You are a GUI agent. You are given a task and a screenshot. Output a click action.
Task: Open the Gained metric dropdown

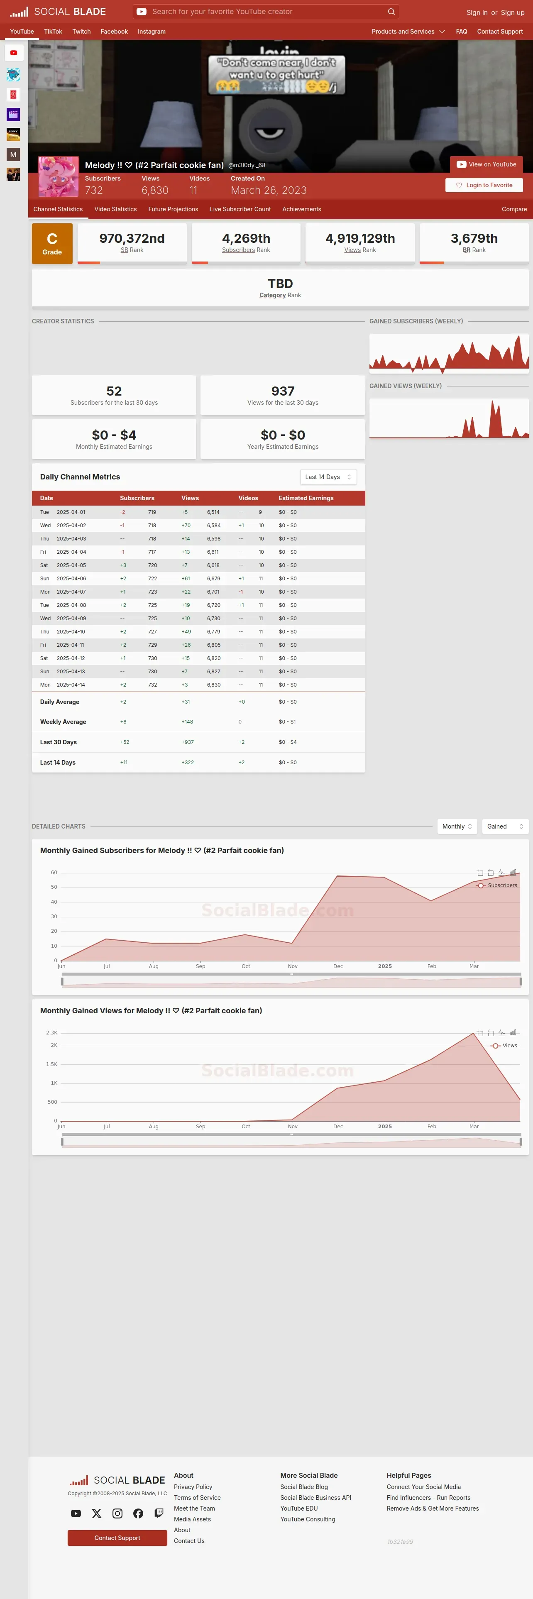coord(505,826)
